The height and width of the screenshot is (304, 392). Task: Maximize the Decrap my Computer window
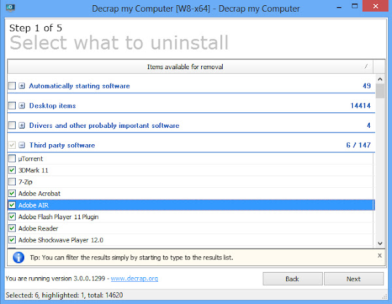(355, 6)
